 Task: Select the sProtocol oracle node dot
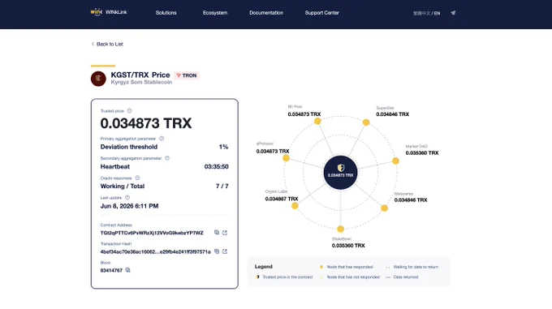pos(287,158)
